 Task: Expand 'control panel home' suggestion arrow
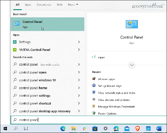pyautogui.click(x=79, y=88)
